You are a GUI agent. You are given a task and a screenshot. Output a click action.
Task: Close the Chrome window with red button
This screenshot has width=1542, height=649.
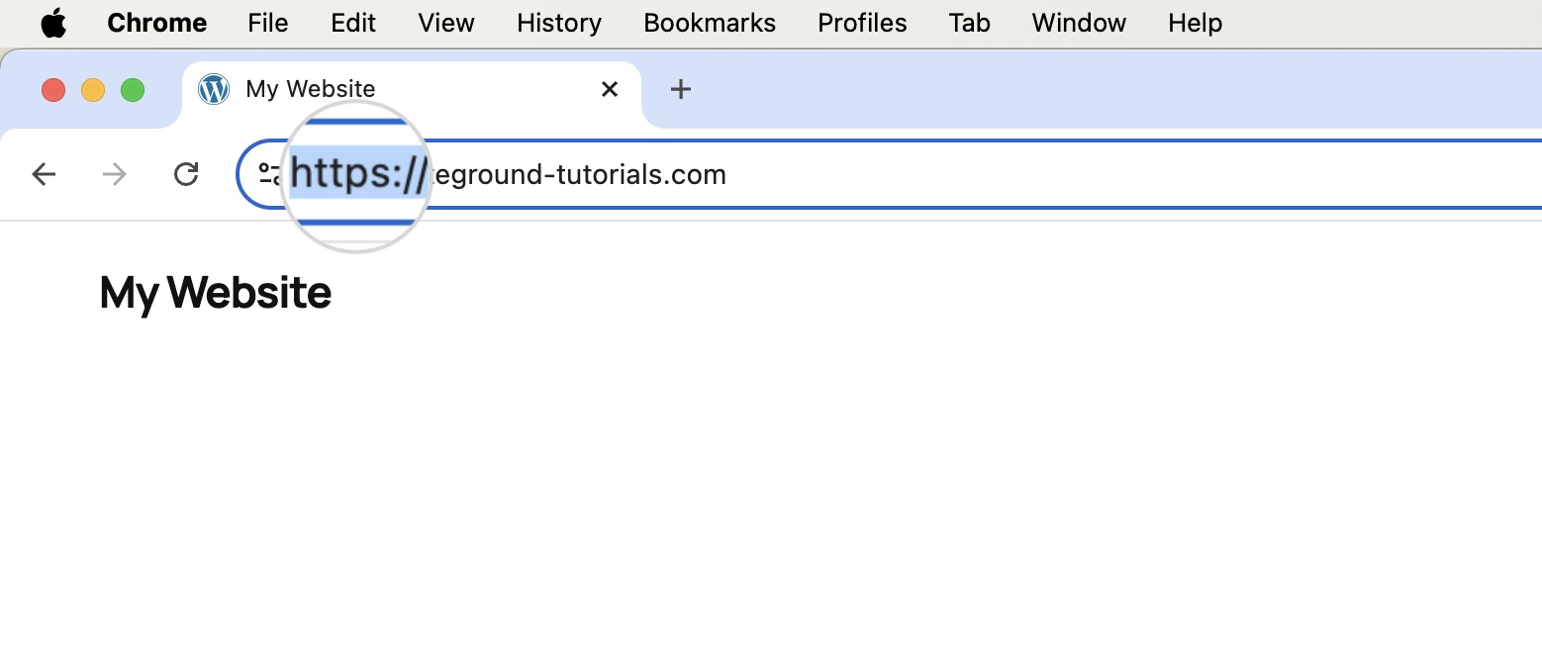pyautogui.click(x=53, y=90)
